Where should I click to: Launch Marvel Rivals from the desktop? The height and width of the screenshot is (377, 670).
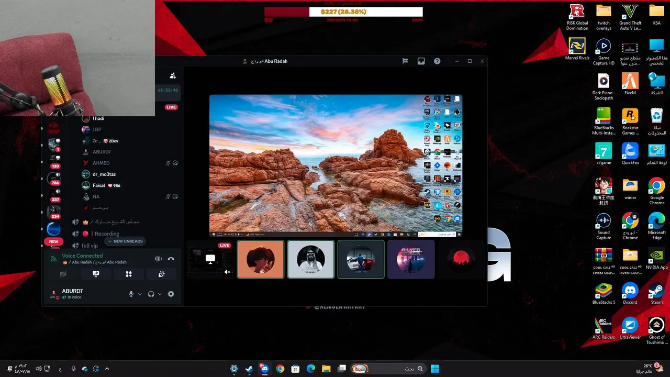577,49
